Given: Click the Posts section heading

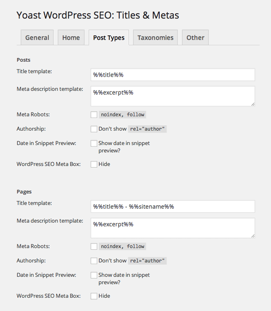Looking at the screenshot, I should pos(23,60).
